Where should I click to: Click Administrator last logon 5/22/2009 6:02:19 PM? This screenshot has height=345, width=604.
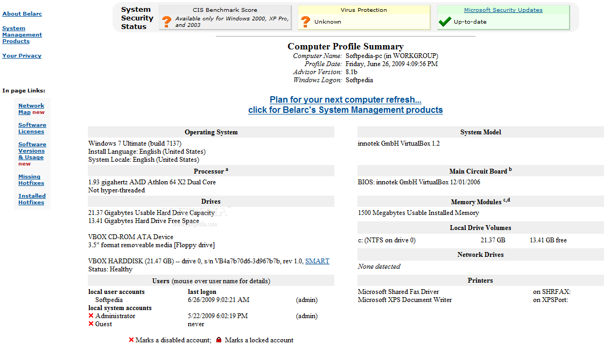tap(217, 316)
